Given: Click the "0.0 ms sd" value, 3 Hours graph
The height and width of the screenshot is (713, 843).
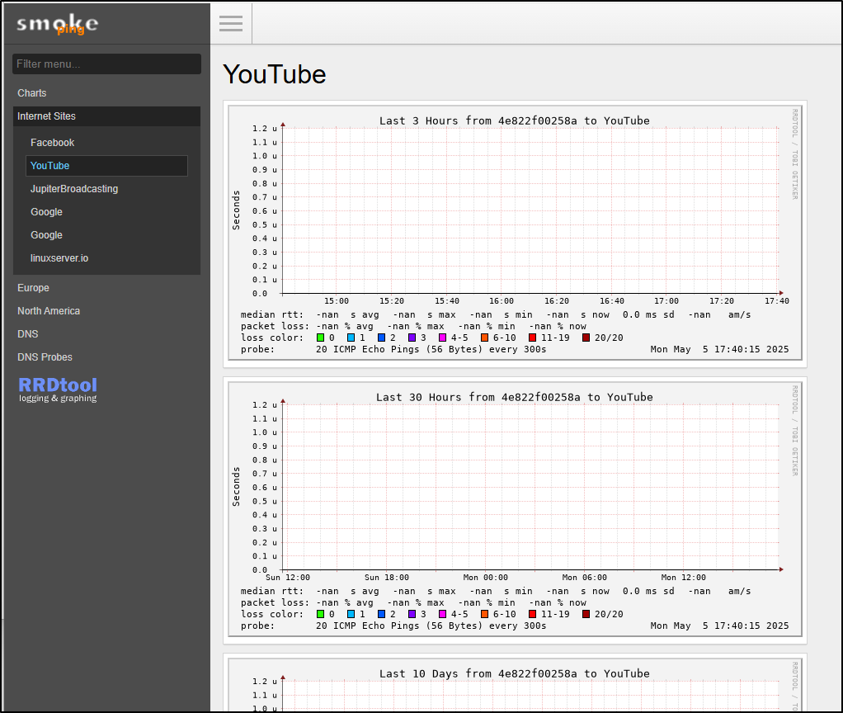Looking at the screenshot, I should click(648, 315).
